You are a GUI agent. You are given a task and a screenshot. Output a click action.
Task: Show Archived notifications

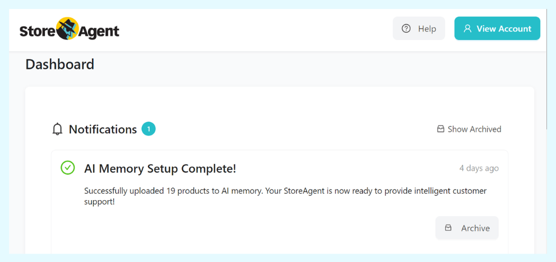click(x=474, y=129)
